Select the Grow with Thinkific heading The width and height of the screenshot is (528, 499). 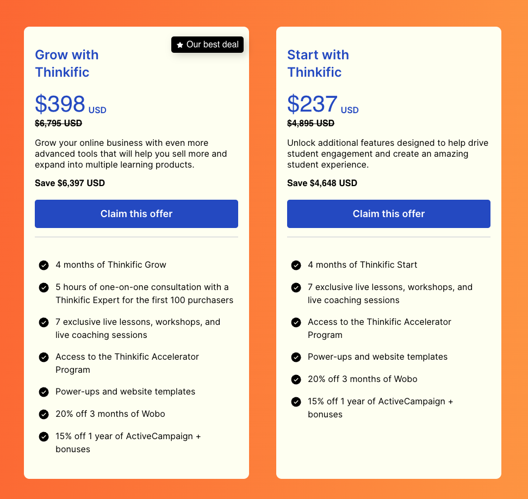tap(67, 63)
